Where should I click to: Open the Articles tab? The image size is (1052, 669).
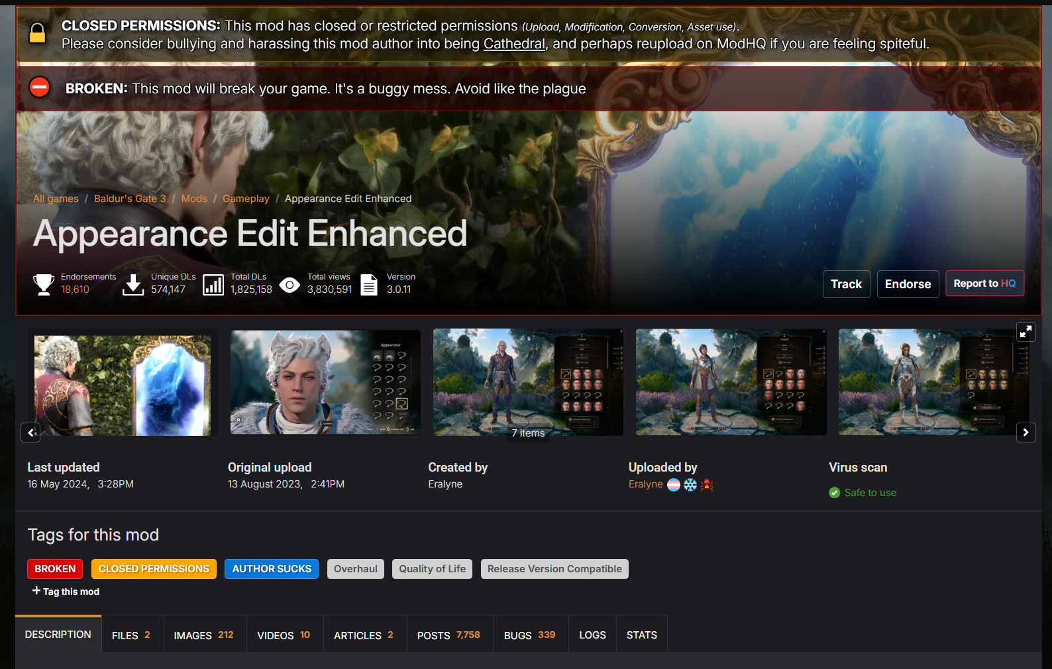pos(364,635)
